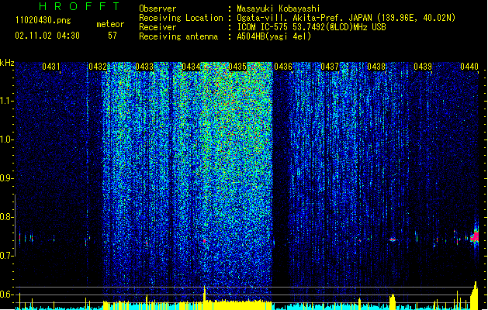This screenshot has width=488, height=310.
Task: Click the 0434 time marker
Action: click(x=191, y=67)
